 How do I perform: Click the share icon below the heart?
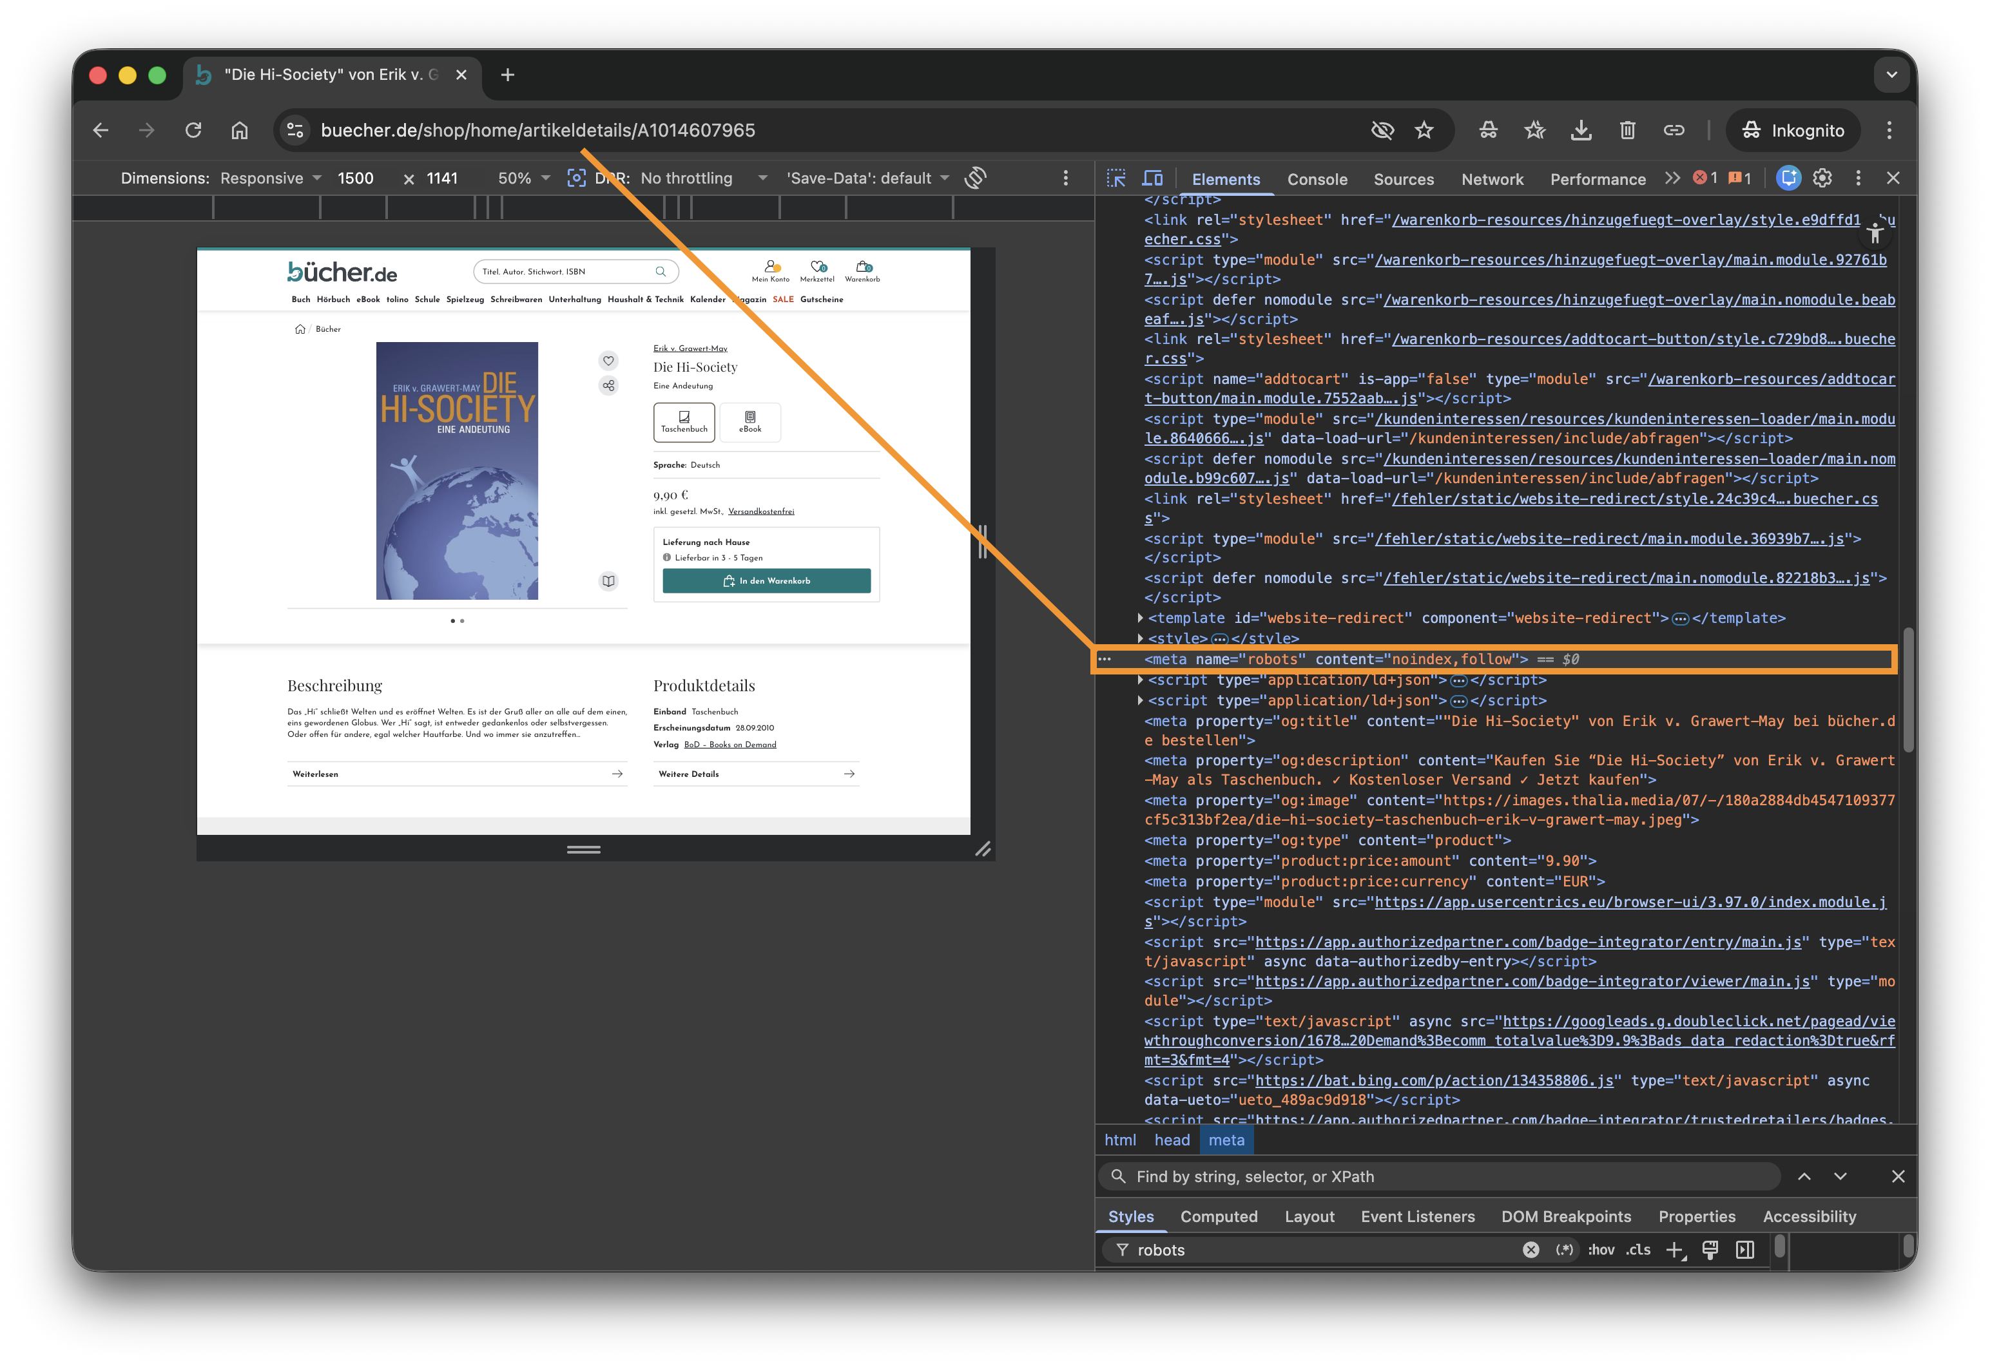pos(608,385)
